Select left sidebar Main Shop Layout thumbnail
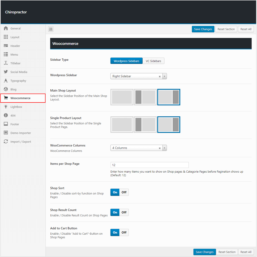 tap(145, 97)
